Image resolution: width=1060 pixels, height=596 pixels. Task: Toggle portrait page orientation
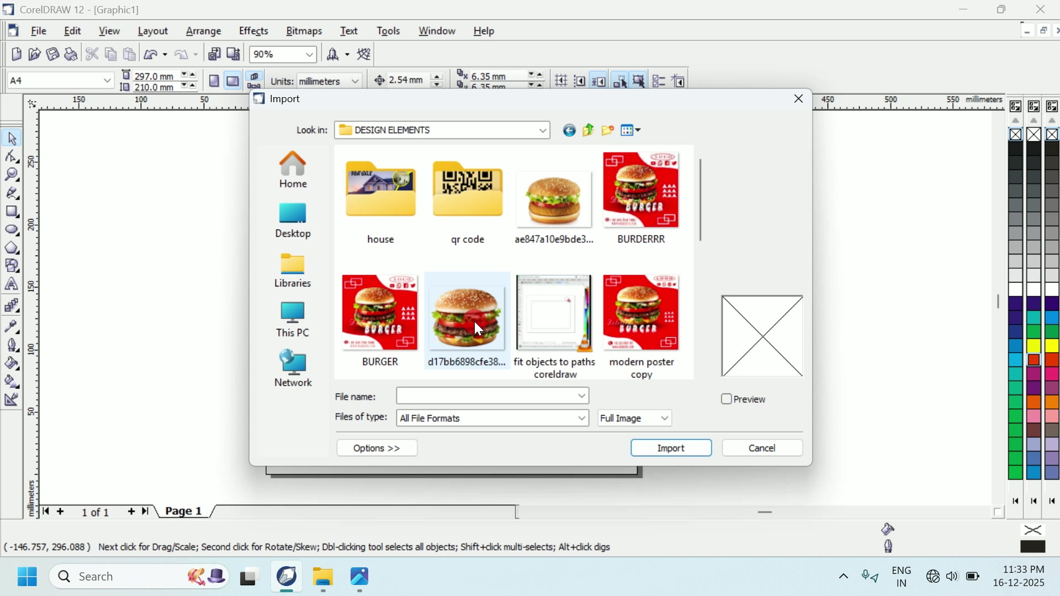tap(215, 82)
